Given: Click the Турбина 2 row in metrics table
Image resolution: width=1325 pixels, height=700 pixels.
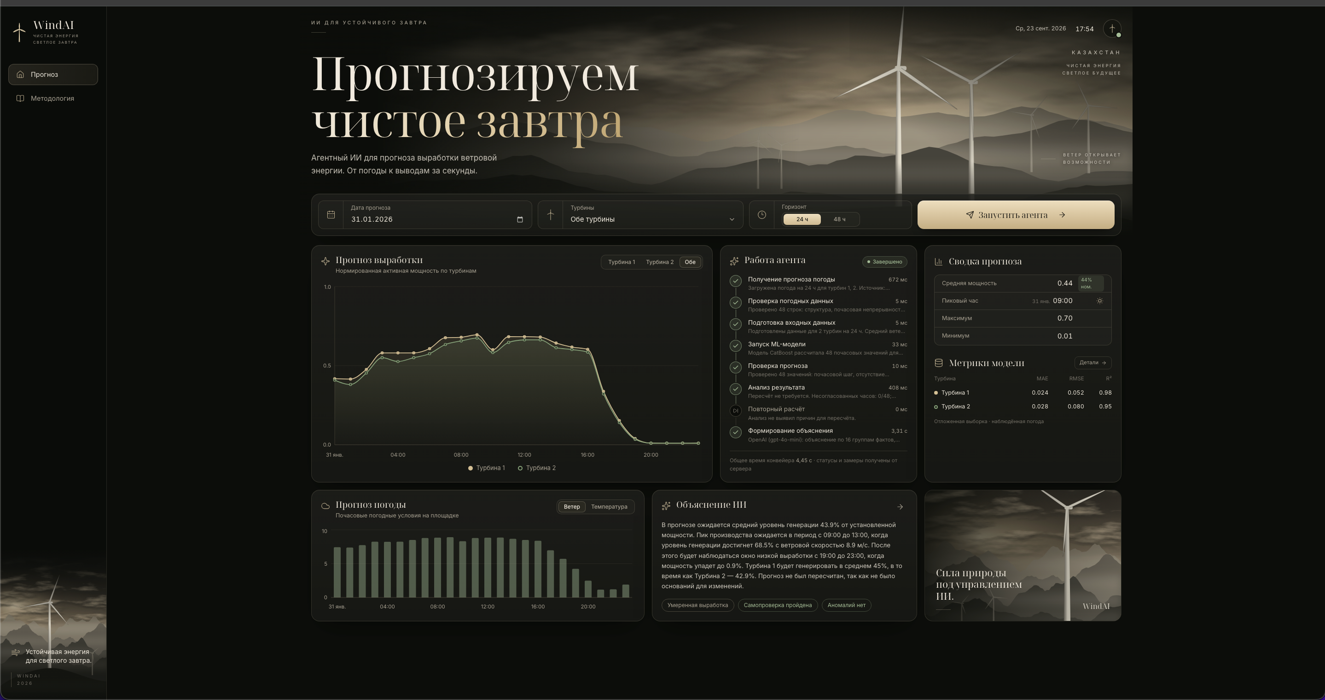Looking at the screenshot, I should pos(1023,407).
